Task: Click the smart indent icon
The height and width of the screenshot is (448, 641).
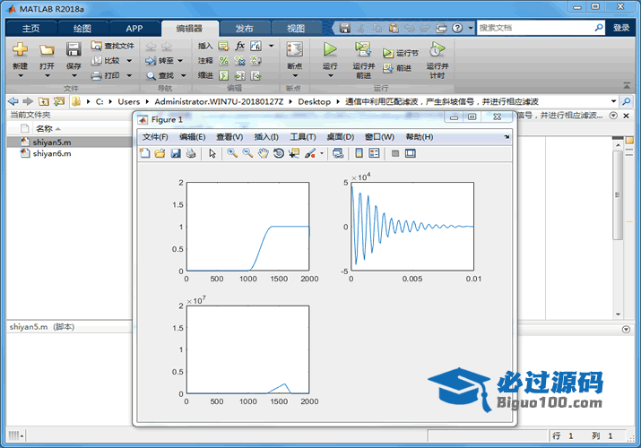Action: (x=223, y=75)
